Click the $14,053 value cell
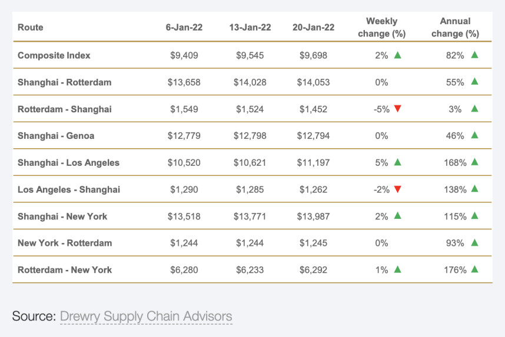Image resolution: width=505 pixels, height=337 pixels. tap(313, 82)
